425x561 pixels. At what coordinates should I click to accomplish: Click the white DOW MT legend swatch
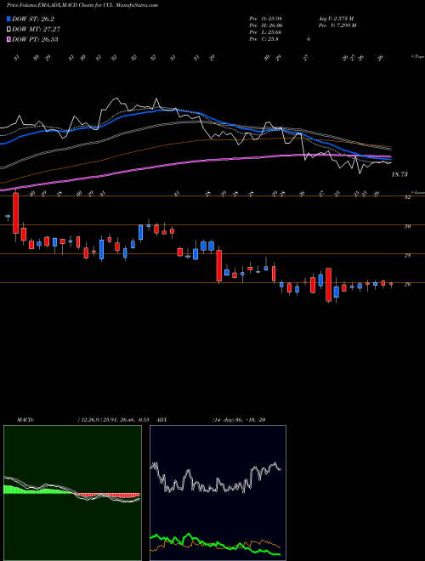tap(9, 30)
